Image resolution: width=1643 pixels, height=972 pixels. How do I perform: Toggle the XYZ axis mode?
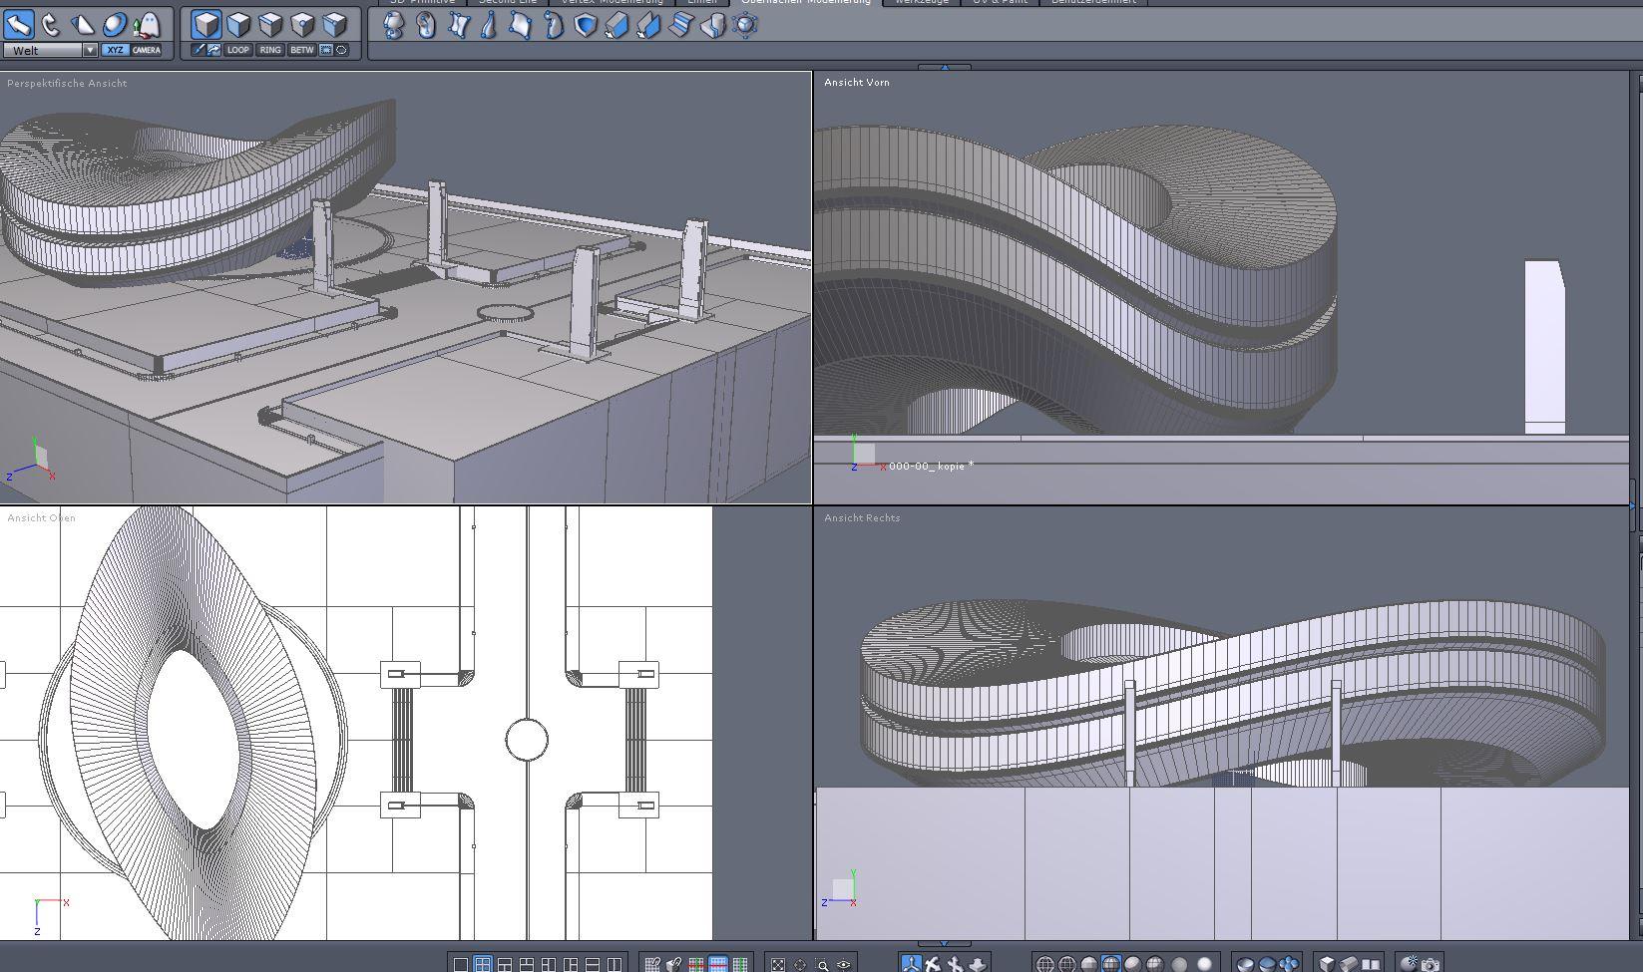click(x=115, y=50)
